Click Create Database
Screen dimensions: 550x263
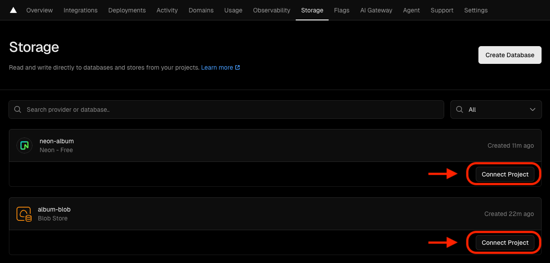[510, 55]
